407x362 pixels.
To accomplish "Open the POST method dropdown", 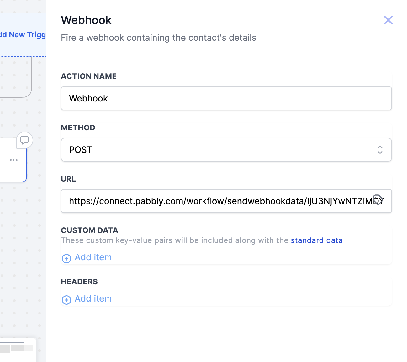I will click(226, 150).
